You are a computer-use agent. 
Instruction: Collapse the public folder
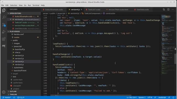click(x=15, y=40)
